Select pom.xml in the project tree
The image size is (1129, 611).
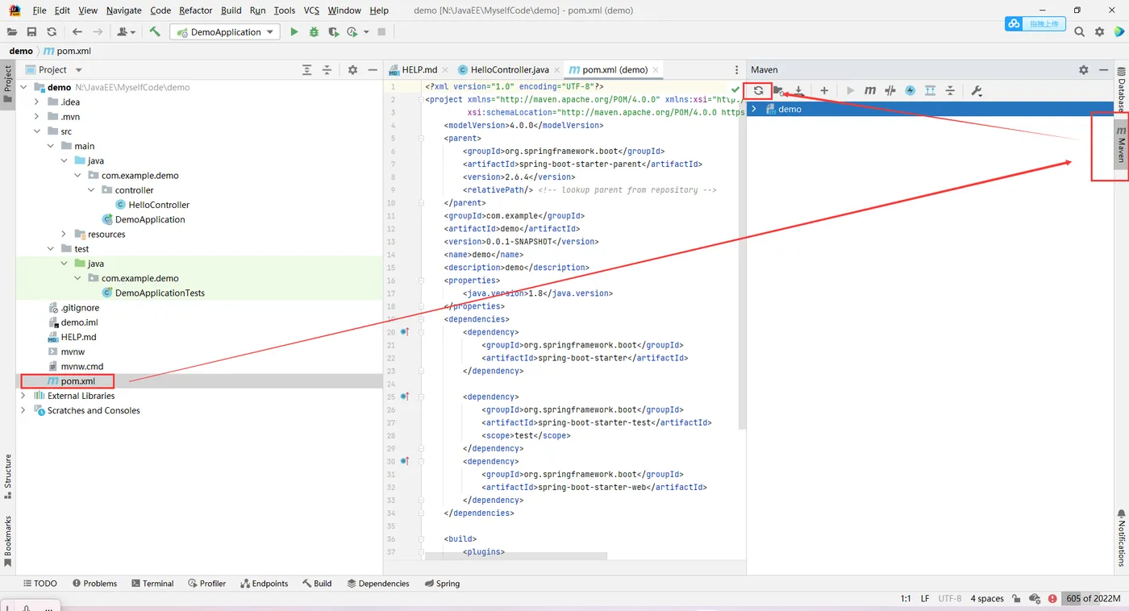point(77,381)
